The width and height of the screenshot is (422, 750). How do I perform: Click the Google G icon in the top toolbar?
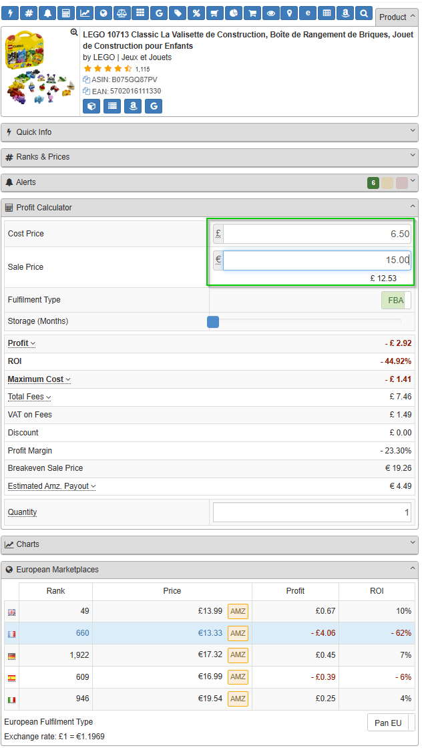pos(159,13)
